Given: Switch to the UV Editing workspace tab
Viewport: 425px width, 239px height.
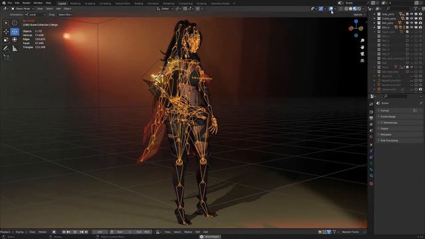Looking at the screenshot, I should pos(105,3).
